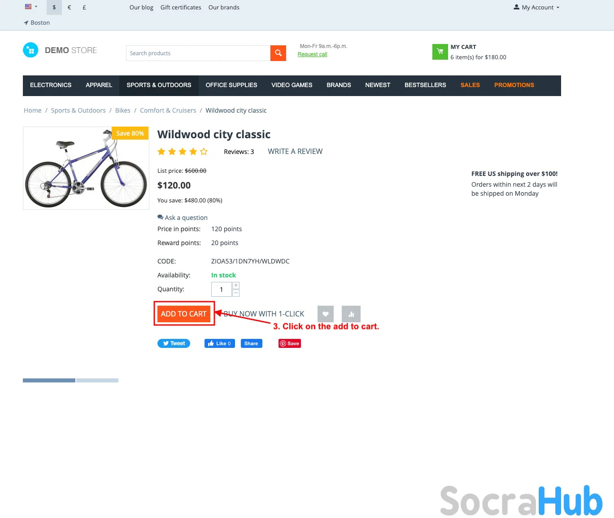Rate using the fifth empty star

pyautogui.click(x=204, y=152)
